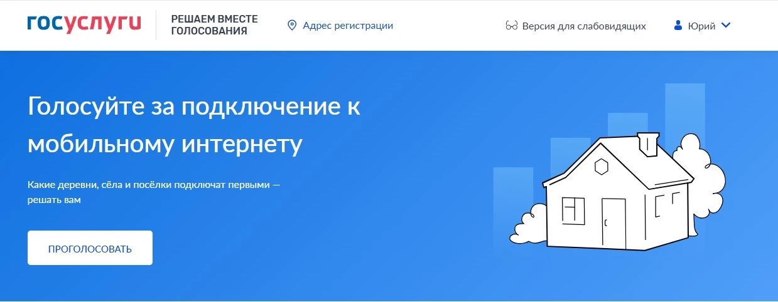Viewport: 778px width, 302px height.
Task: Expand the chevron next to Юрий
Action: click(726, 26)
